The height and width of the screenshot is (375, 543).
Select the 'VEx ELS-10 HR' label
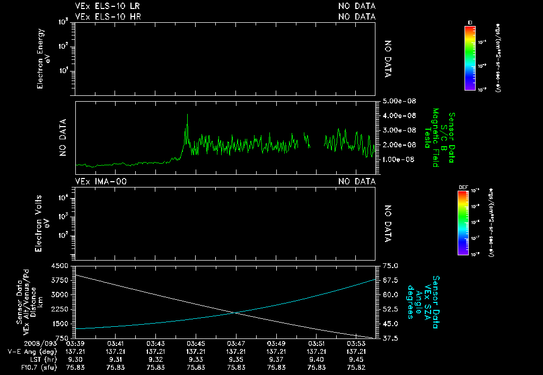click(x=108, y=16)
